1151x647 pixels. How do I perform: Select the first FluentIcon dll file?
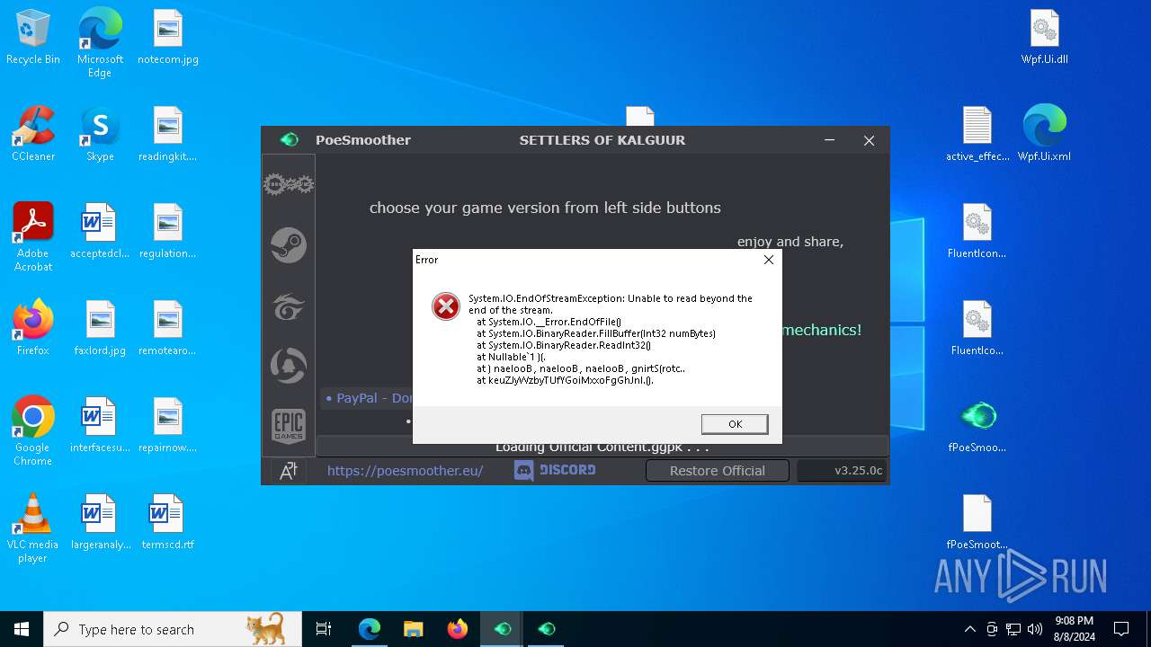pyautogui.click(x=977, y=232)
